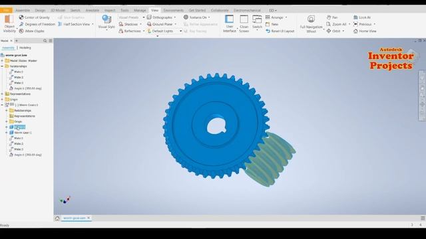Collapse top-level Relationships folder
This screenshot has width=426, height=239.
click(x=2, y=66)
